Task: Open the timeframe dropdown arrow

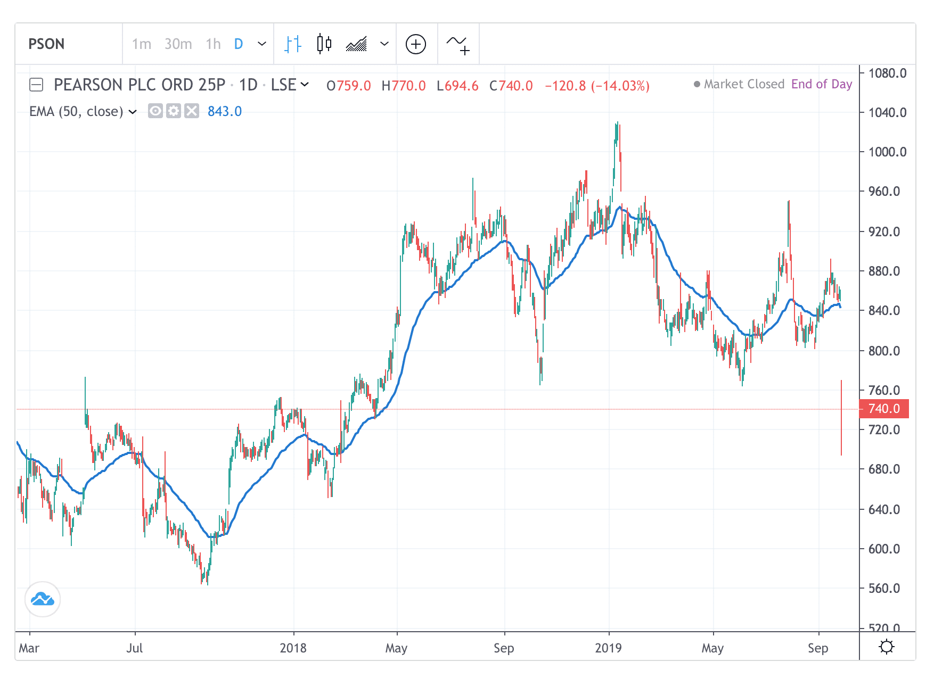Action: tap(262, 44)
